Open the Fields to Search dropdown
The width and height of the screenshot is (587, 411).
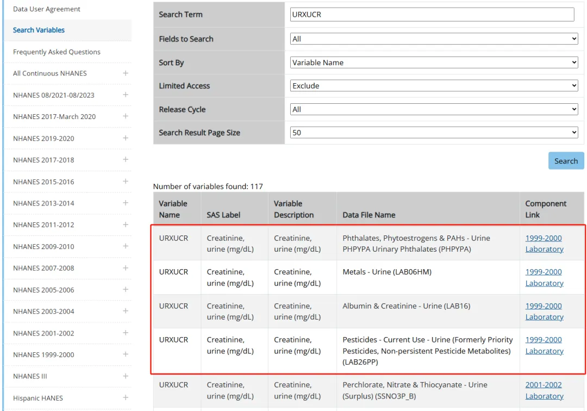pyautogui.click(x=434, y=39)
